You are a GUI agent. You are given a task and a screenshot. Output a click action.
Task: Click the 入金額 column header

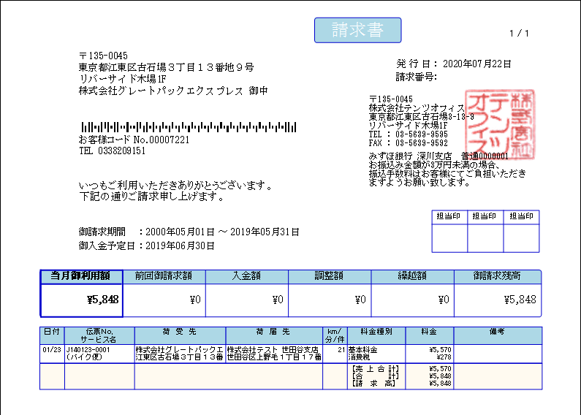tap(246, 276)
